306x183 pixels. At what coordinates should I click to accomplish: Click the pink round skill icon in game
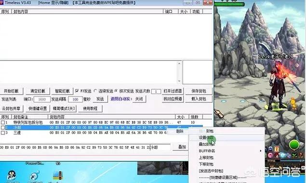[x=270, y=155]
